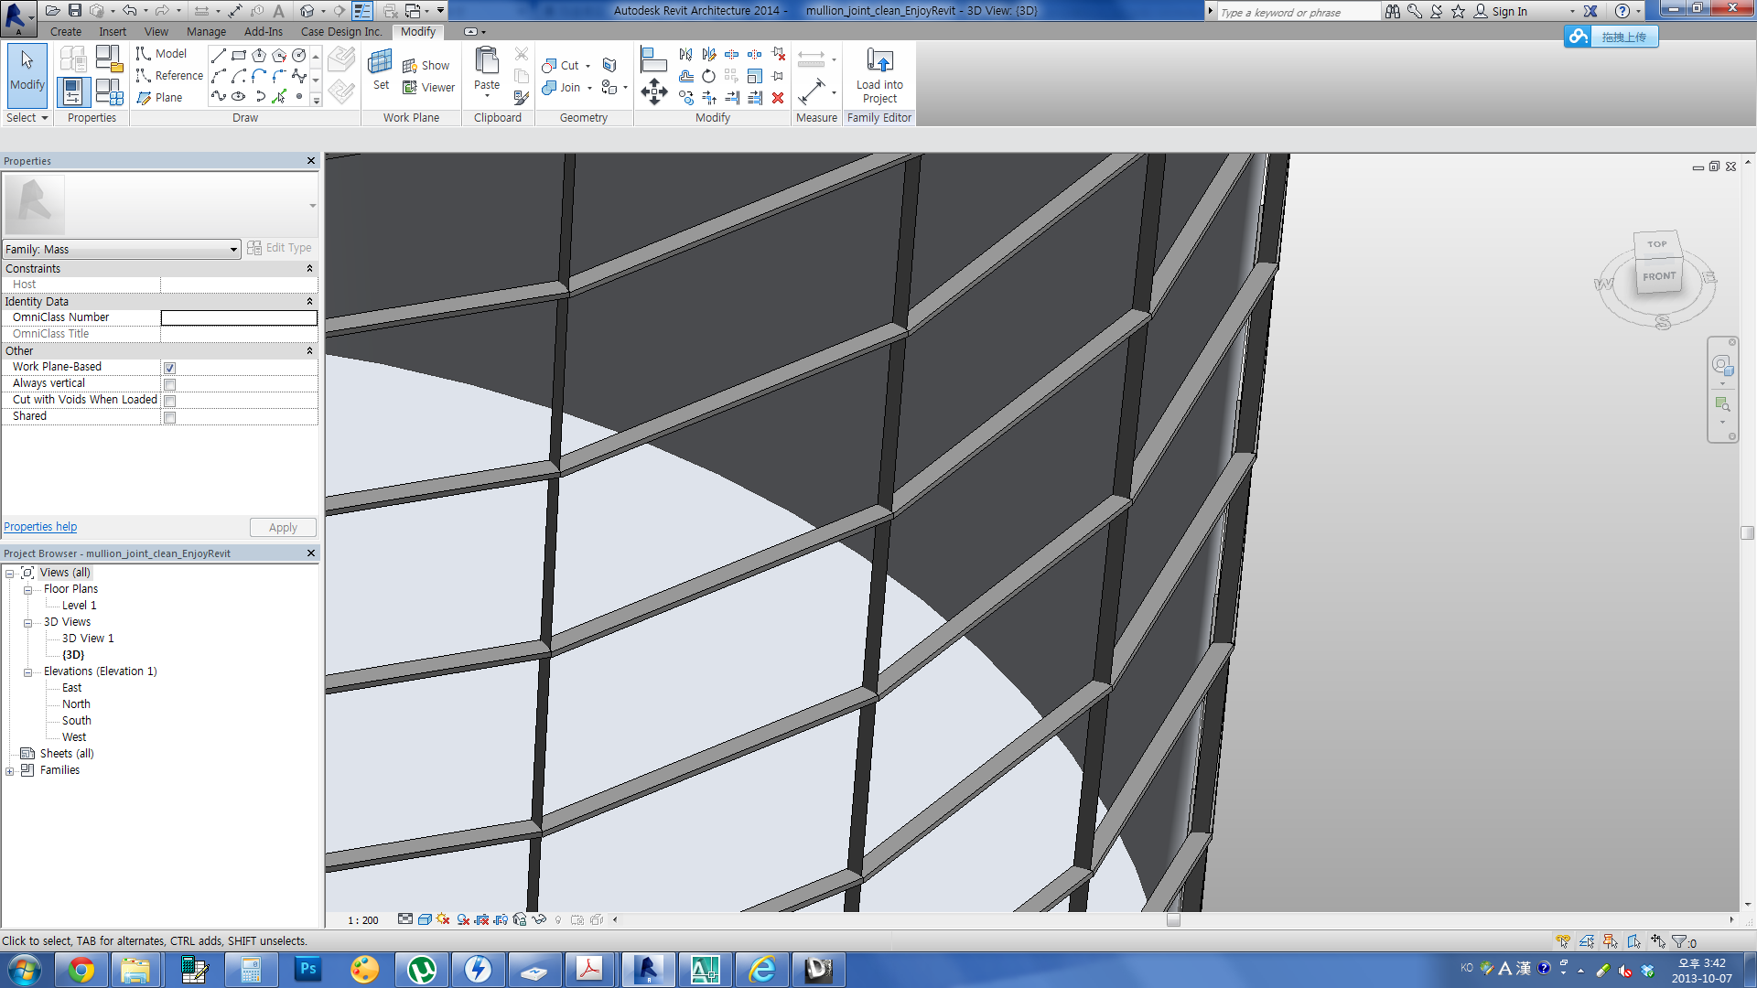Enable the Always vertical checkbox
Image resolution: width=1757 pixels, height=988 pixels.
pyautogui.click(x=170, y=384)
